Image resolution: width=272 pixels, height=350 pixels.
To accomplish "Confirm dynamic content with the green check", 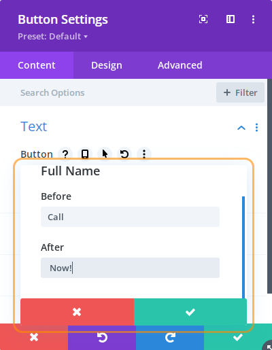I will click(190, 312).
